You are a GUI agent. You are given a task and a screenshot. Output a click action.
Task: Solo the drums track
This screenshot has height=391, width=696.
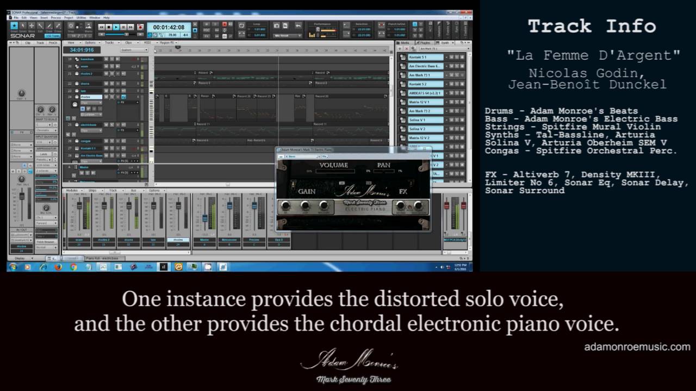tap(112, 84)
